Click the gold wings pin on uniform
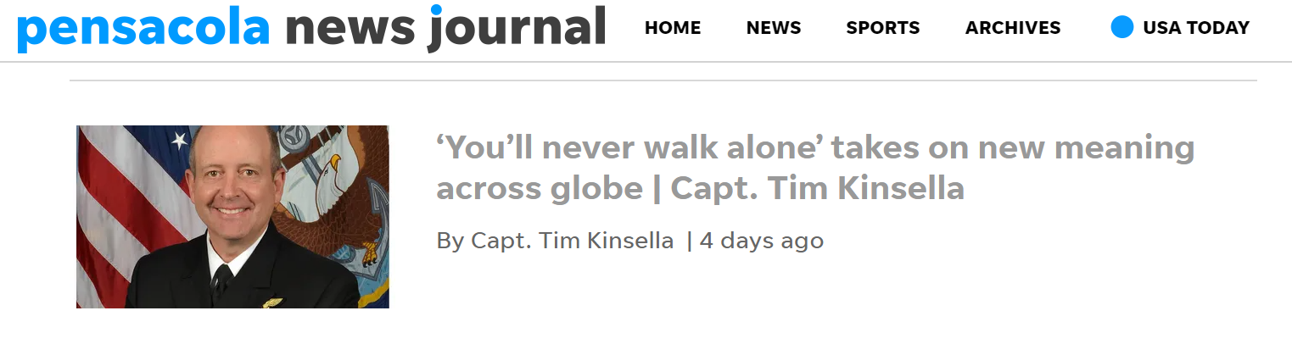Screen dimensions: 1292x344 [x=272, y=302]
